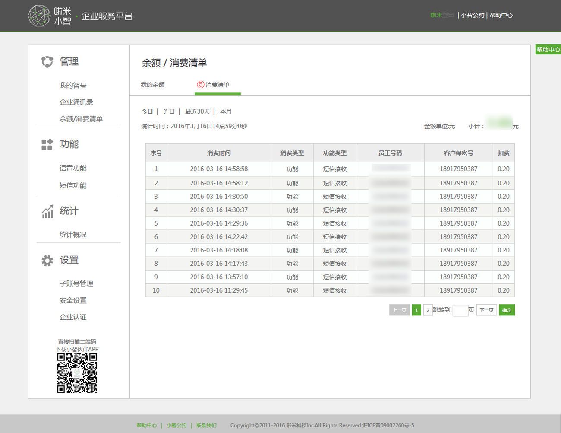This screenshot has height=433, width=561.
Task: Click time cell 2016-03-16 14:58:58
Action: pos(219,169)
